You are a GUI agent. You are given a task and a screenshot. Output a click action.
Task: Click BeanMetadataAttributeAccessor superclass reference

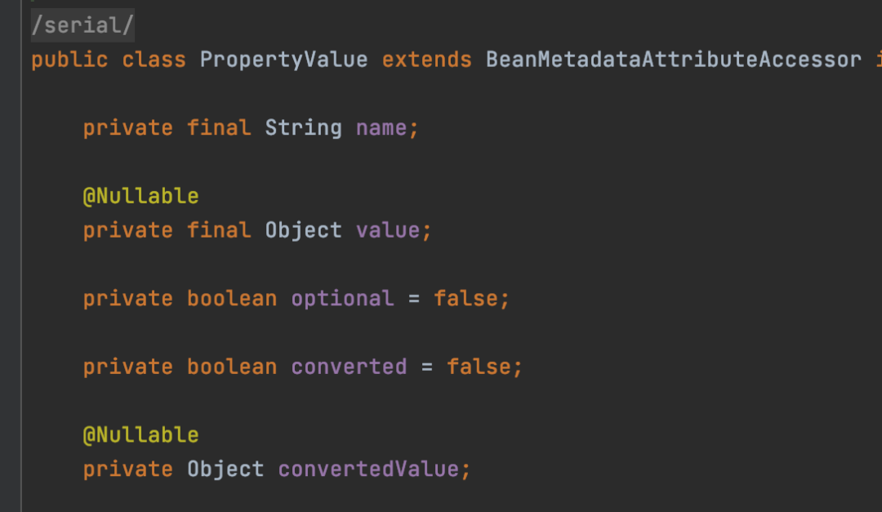[x=673, y=60]
